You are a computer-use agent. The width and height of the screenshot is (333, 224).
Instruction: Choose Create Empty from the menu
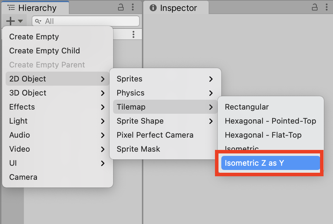(x=34, y=37)
